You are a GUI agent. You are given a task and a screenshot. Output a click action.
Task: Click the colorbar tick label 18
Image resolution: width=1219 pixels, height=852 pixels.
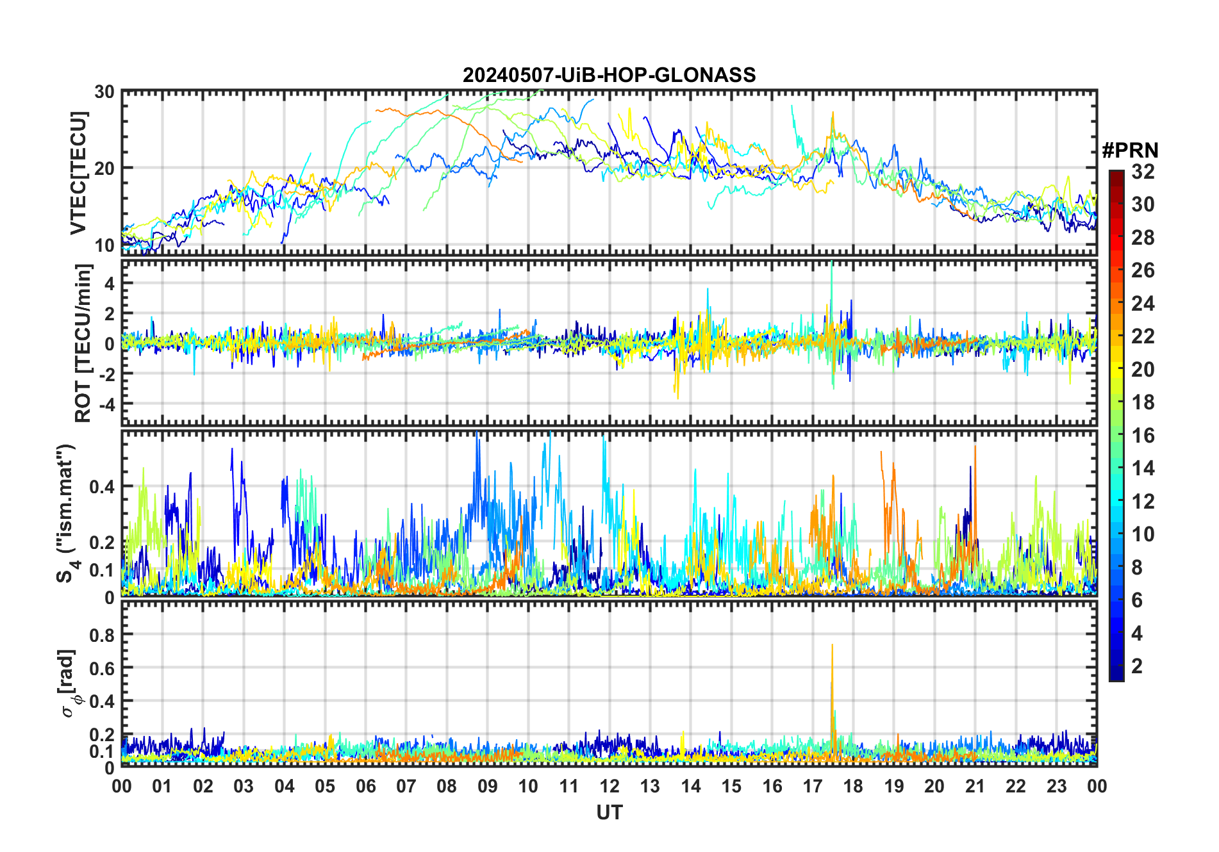(1143, 402)
